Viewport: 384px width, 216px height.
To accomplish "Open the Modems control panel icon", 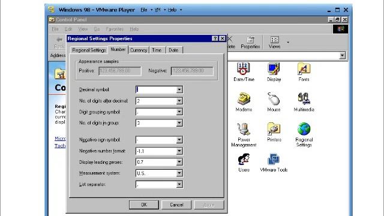I will 244,99.
